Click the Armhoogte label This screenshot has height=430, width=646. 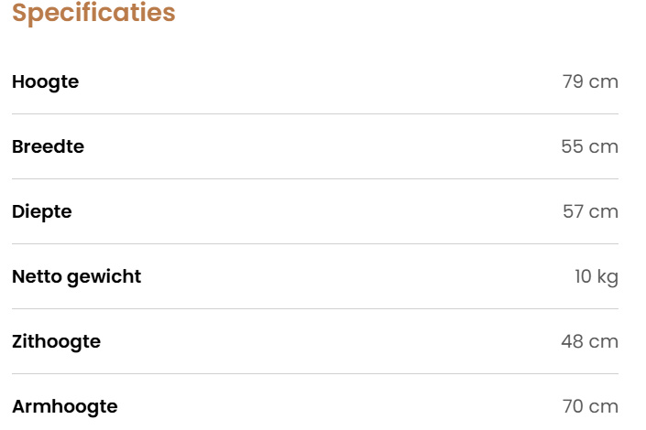pyautogui.click(x=64, y=406)
